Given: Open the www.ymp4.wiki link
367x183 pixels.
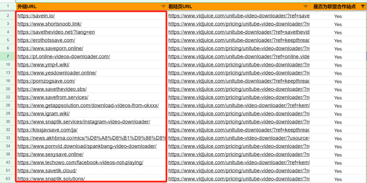Looking at the screenshot, I should tap(43, 65).
